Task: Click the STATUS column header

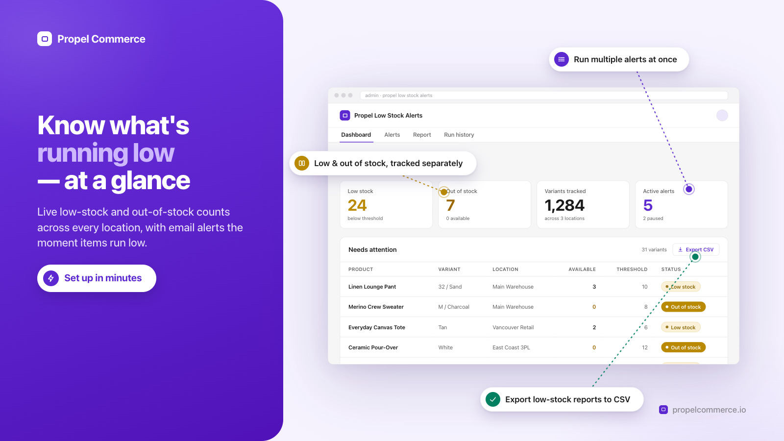Action: [671, 269]
